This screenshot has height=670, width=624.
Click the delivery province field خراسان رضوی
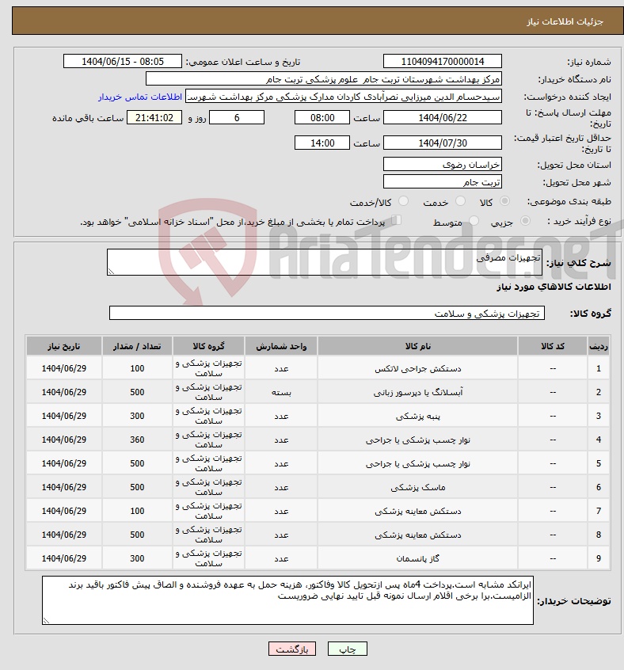pyautogui.click(x=443, y=165)
